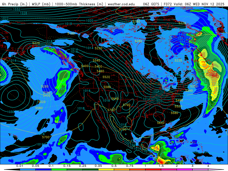
Task: Click the dark blue 0.05–0.1 legend swatch
Action: coord(43,170)
